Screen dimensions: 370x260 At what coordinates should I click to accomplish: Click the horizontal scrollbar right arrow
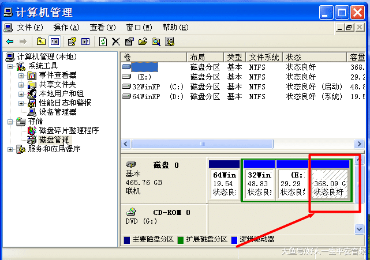[359, 144]
